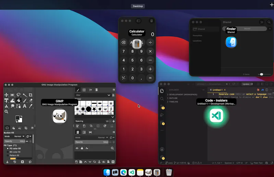This screenshot has height=177, width=274.
Task: Select Pattern fill radio in GIMP
Action: 8,155
